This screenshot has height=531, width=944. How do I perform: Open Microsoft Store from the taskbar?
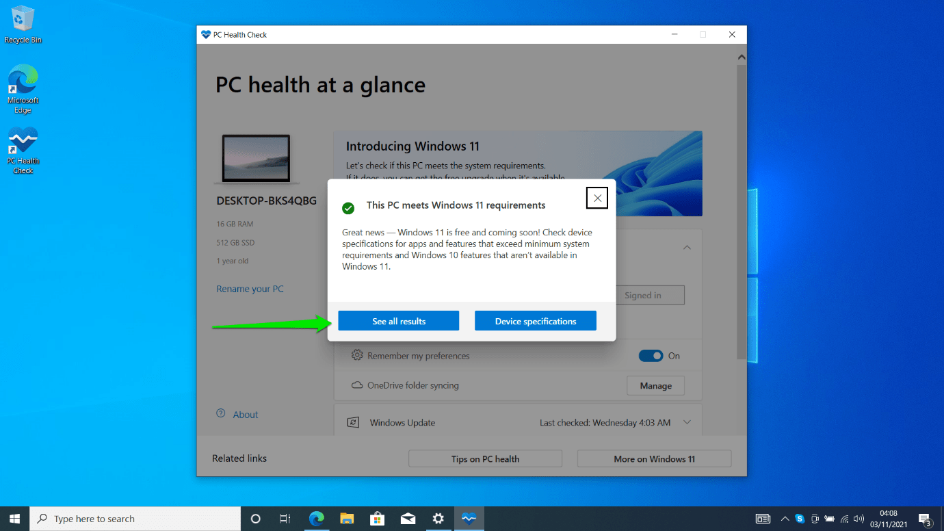(377, 519)
